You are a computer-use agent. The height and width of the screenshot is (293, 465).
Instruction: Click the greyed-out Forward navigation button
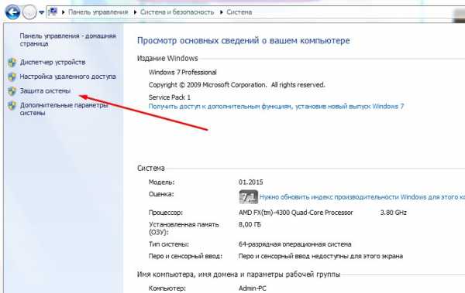click(x=29, y=12)
